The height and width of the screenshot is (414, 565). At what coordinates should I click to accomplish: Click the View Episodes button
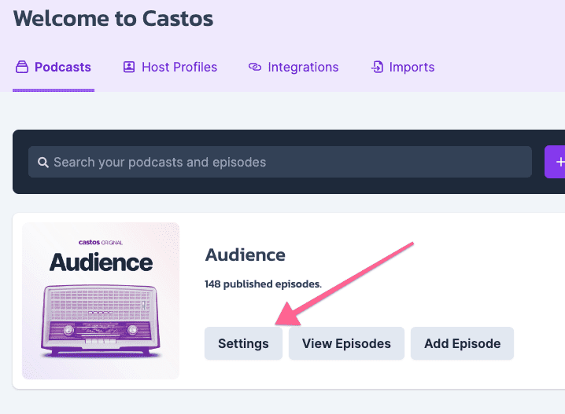click(346, 343)
